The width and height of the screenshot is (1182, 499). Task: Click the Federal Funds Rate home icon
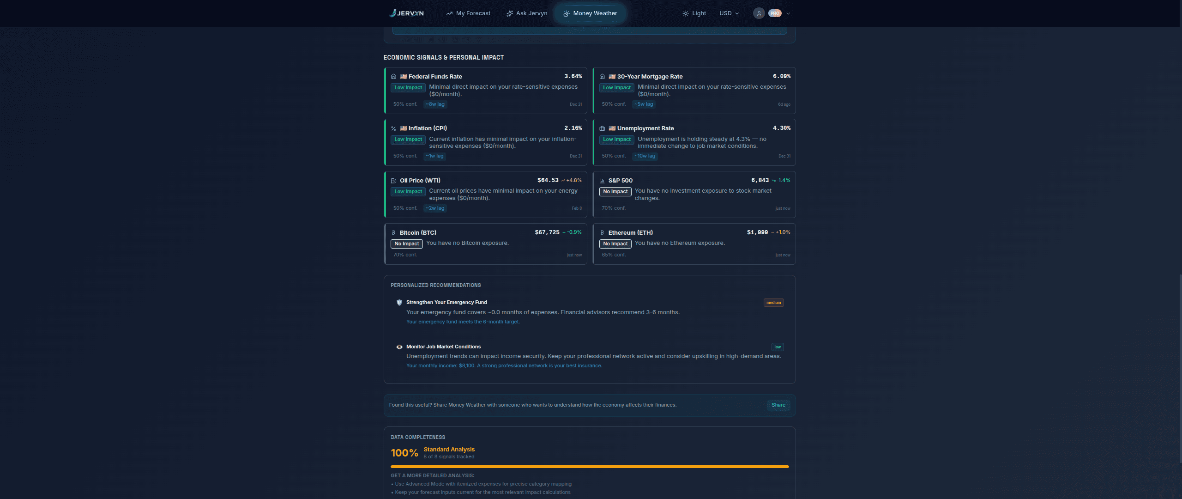tap(393, 77)
